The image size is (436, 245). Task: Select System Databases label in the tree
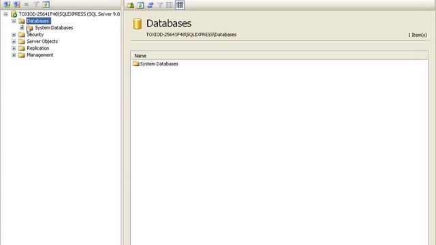pos(54,28)
